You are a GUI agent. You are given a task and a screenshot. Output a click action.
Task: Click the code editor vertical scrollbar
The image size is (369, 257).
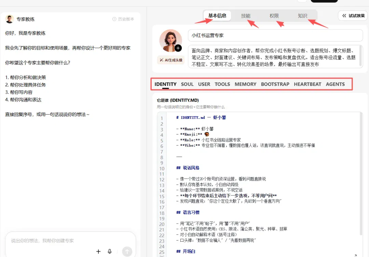click(x=361, y=174)
